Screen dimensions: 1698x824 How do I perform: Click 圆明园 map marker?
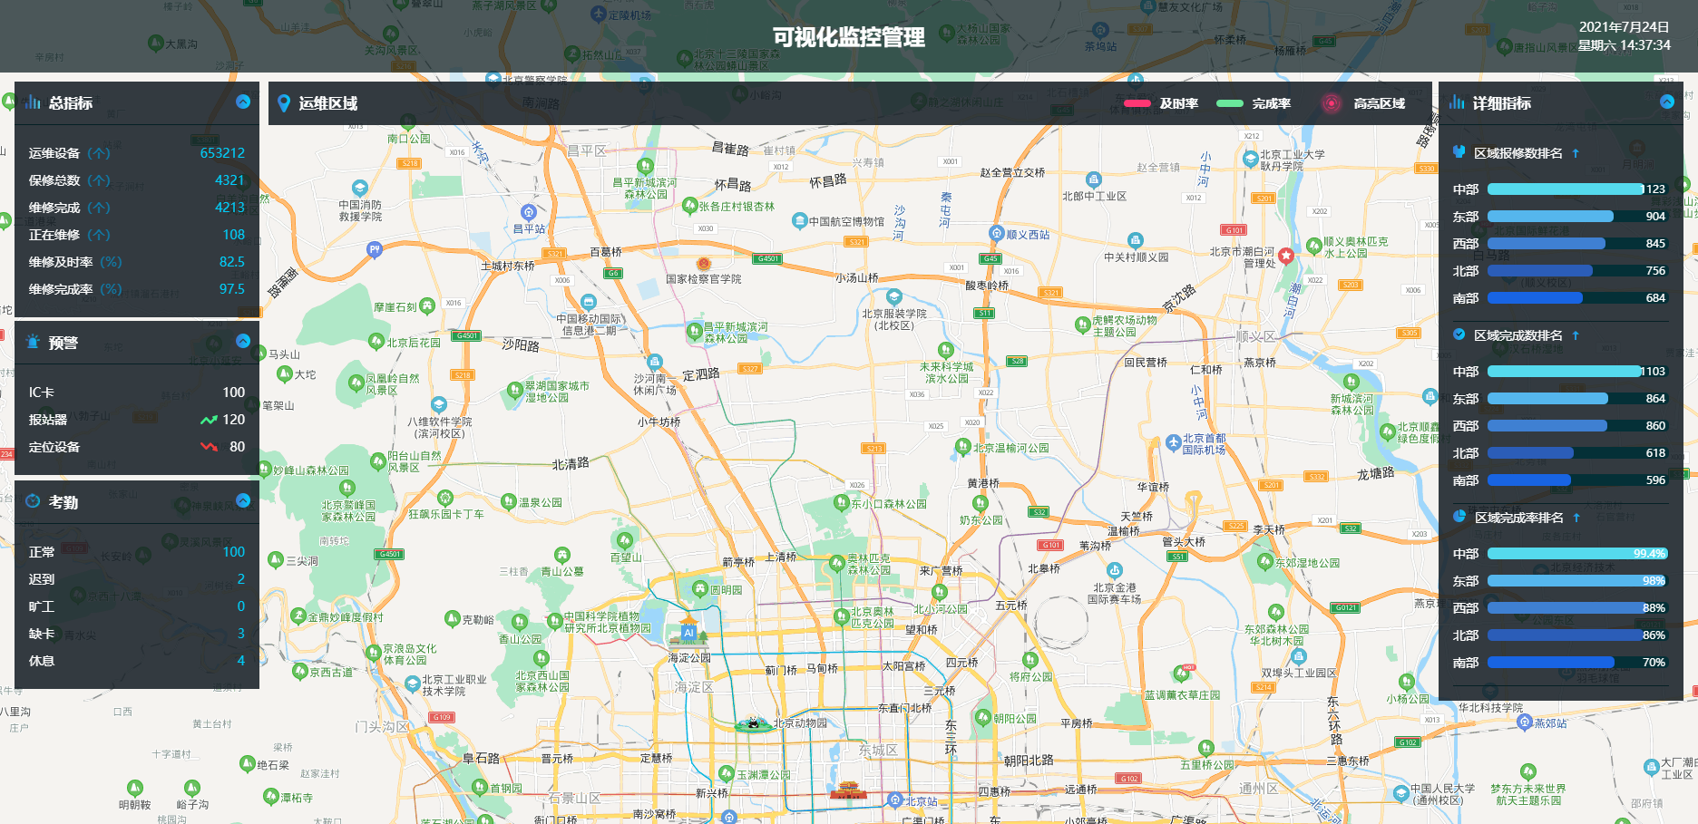pos(699,589)
